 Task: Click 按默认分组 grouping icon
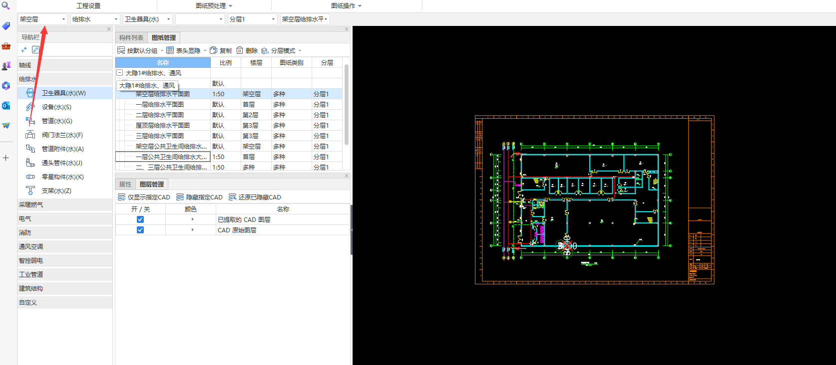121,51
